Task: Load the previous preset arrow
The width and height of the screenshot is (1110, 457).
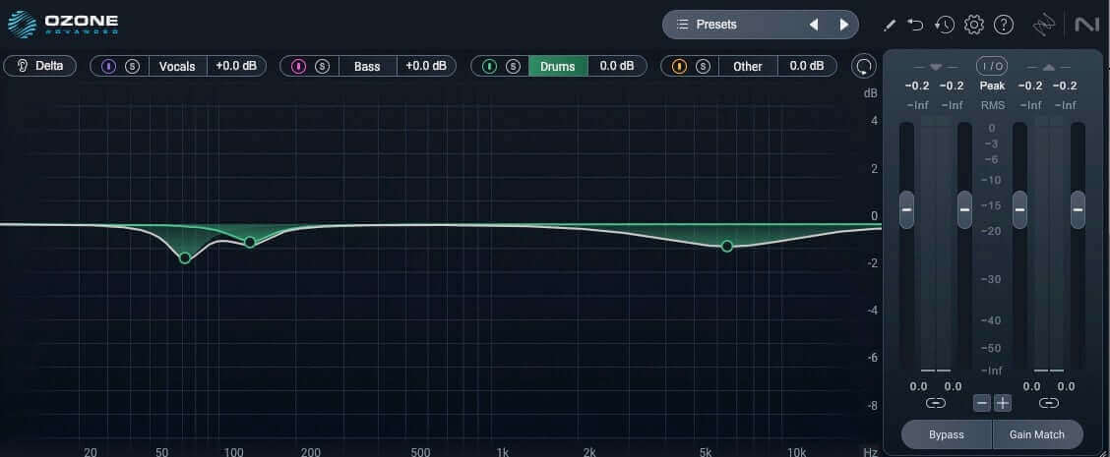Action: 814,25
